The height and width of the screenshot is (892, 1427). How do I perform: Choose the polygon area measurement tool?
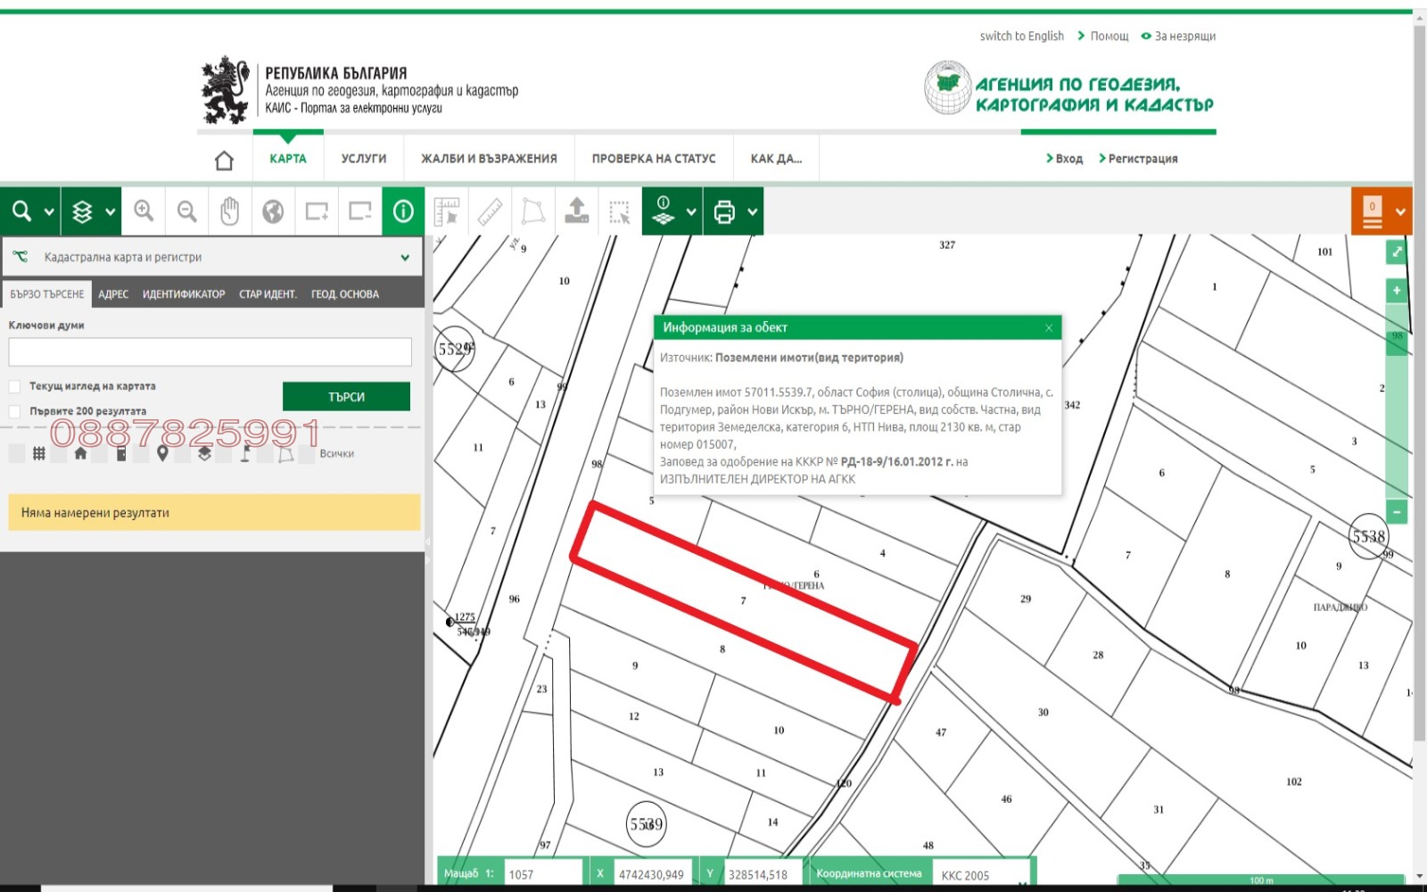532,211
